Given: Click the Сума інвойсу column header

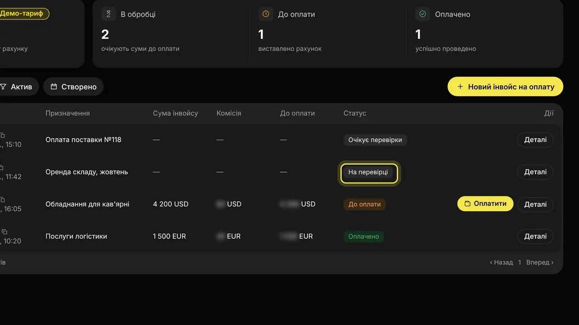Looking at the screenshot, I should tap(176, 113).
